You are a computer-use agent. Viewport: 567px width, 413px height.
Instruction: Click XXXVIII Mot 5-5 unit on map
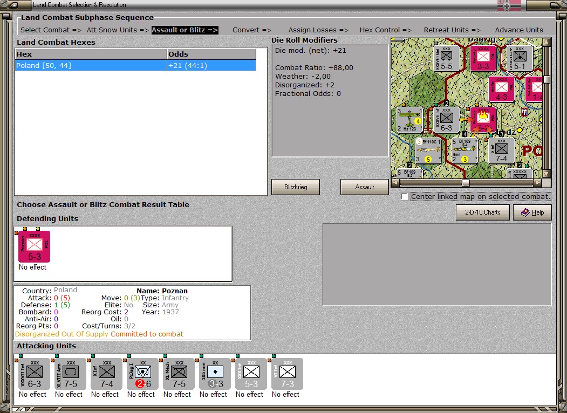click(446, 59)
